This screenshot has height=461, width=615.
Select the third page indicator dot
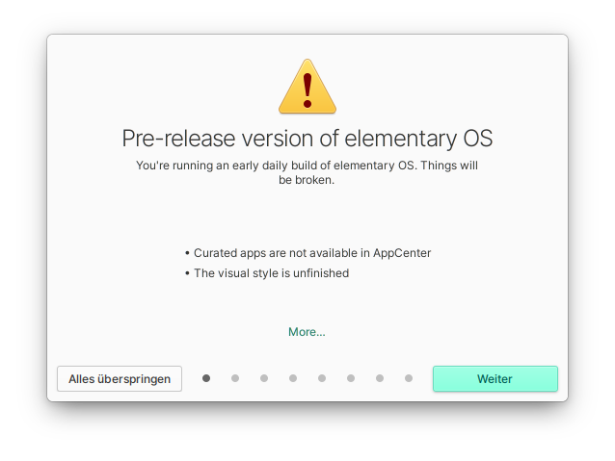pyautogui.click(x=264, y=378)
